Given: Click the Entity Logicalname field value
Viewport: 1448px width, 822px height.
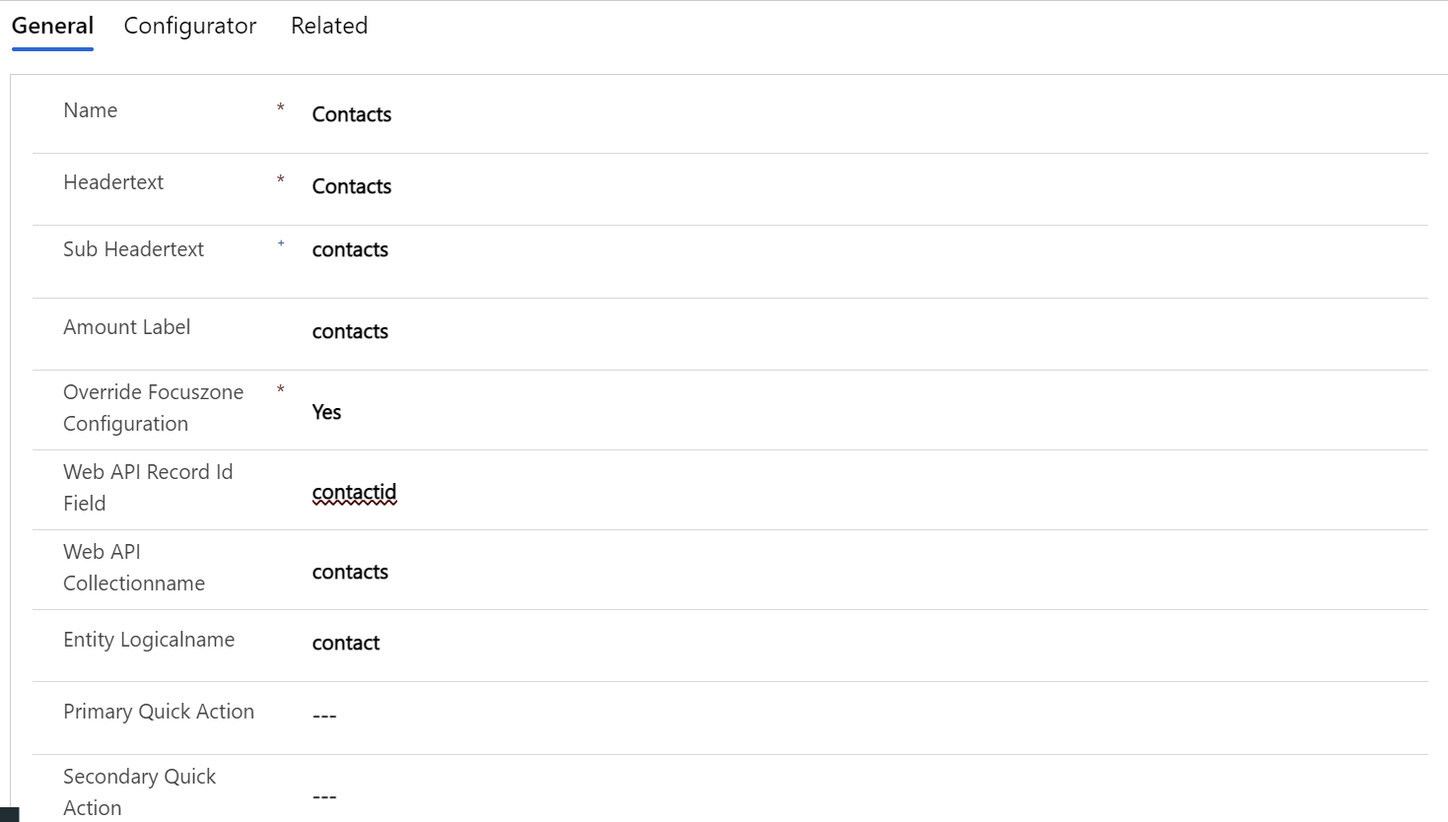Looking at the screenshot, I should click(346, 643).
